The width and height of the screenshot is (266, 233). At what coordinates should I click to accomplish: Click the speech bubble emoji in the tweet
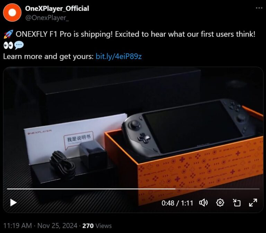click(19, 46)
